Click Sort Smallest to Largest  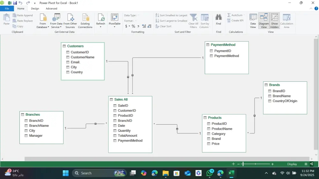pos(171,15)
